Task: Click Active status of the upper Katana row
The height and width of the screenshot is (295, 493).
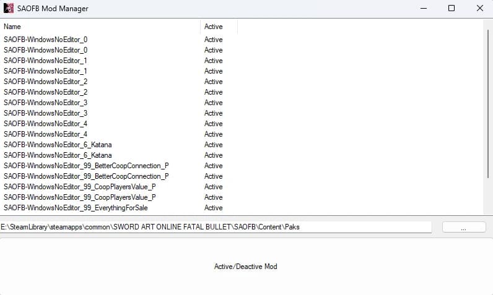Action: 214,145
